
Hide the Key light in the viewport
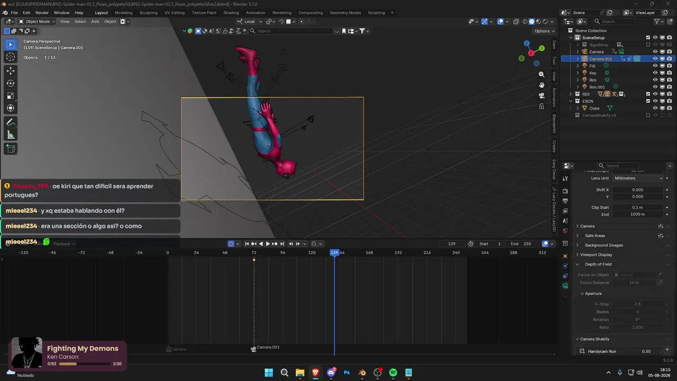point(655,73)
